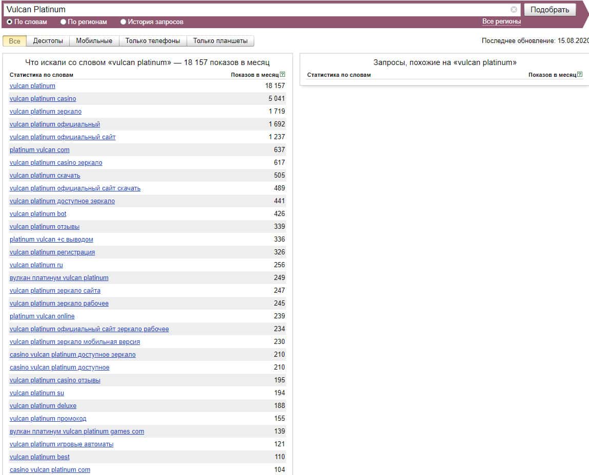Screen dimensions: 589x475
Task: Click help icon beside left 'Показов в месяц'
Action: point(282,75)
